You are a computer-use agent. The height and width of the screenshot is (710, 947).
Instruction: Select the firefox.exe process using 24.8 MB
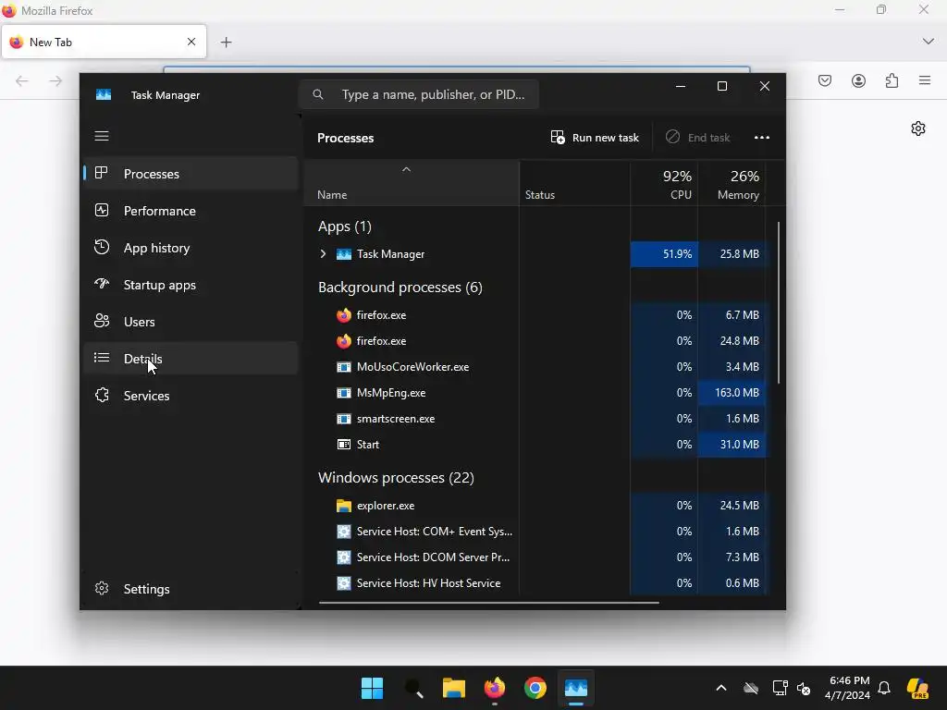pyautogui.click(x=535, y=341)
